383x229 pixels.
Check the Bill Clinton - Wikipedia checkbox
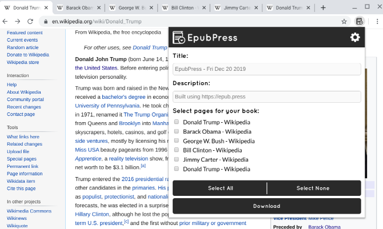(177, 150)
